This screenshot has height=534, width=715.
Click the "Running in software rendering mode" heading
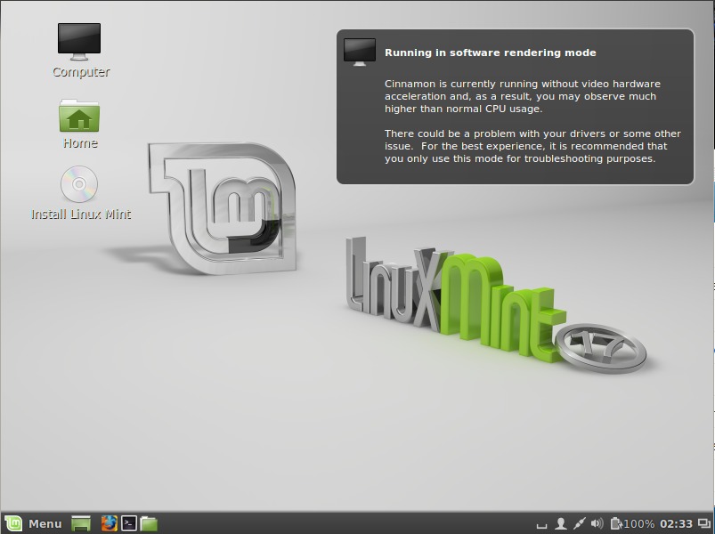tap(491, 53)
